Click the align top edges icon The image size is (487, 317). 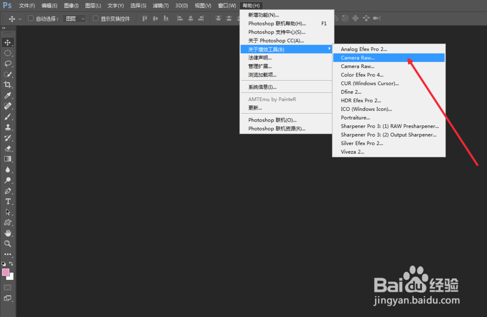pos(145,18)
